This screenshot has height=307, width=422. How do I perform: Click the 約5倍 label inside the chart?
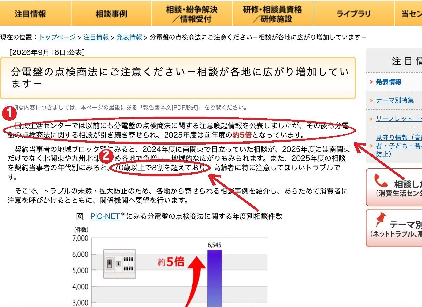point(171,262)
